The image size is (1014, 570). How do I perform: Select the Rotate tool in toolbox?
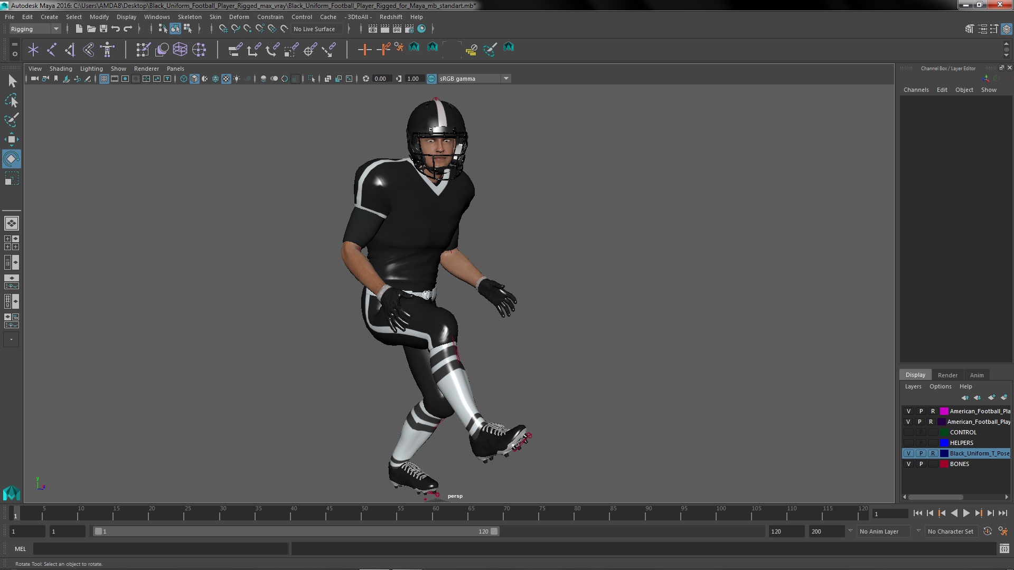11,159
